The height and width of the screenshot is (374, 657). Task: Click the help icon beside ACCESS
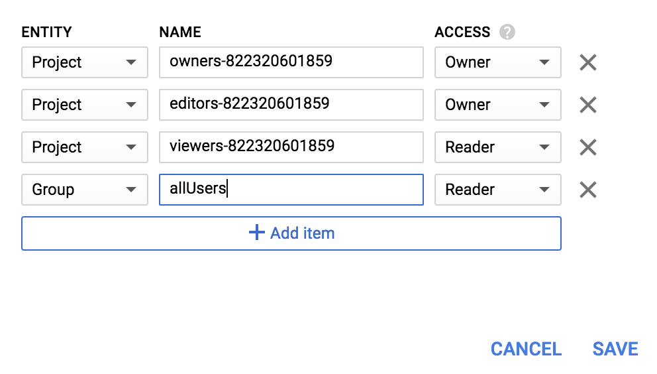click(507, 32)
